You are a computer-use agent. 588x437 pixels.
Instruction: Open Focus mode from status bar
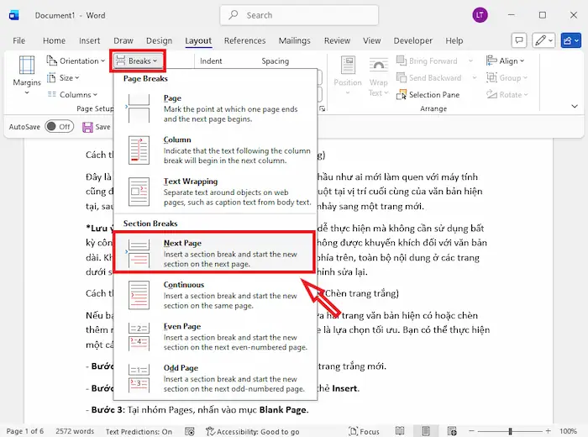363,431
